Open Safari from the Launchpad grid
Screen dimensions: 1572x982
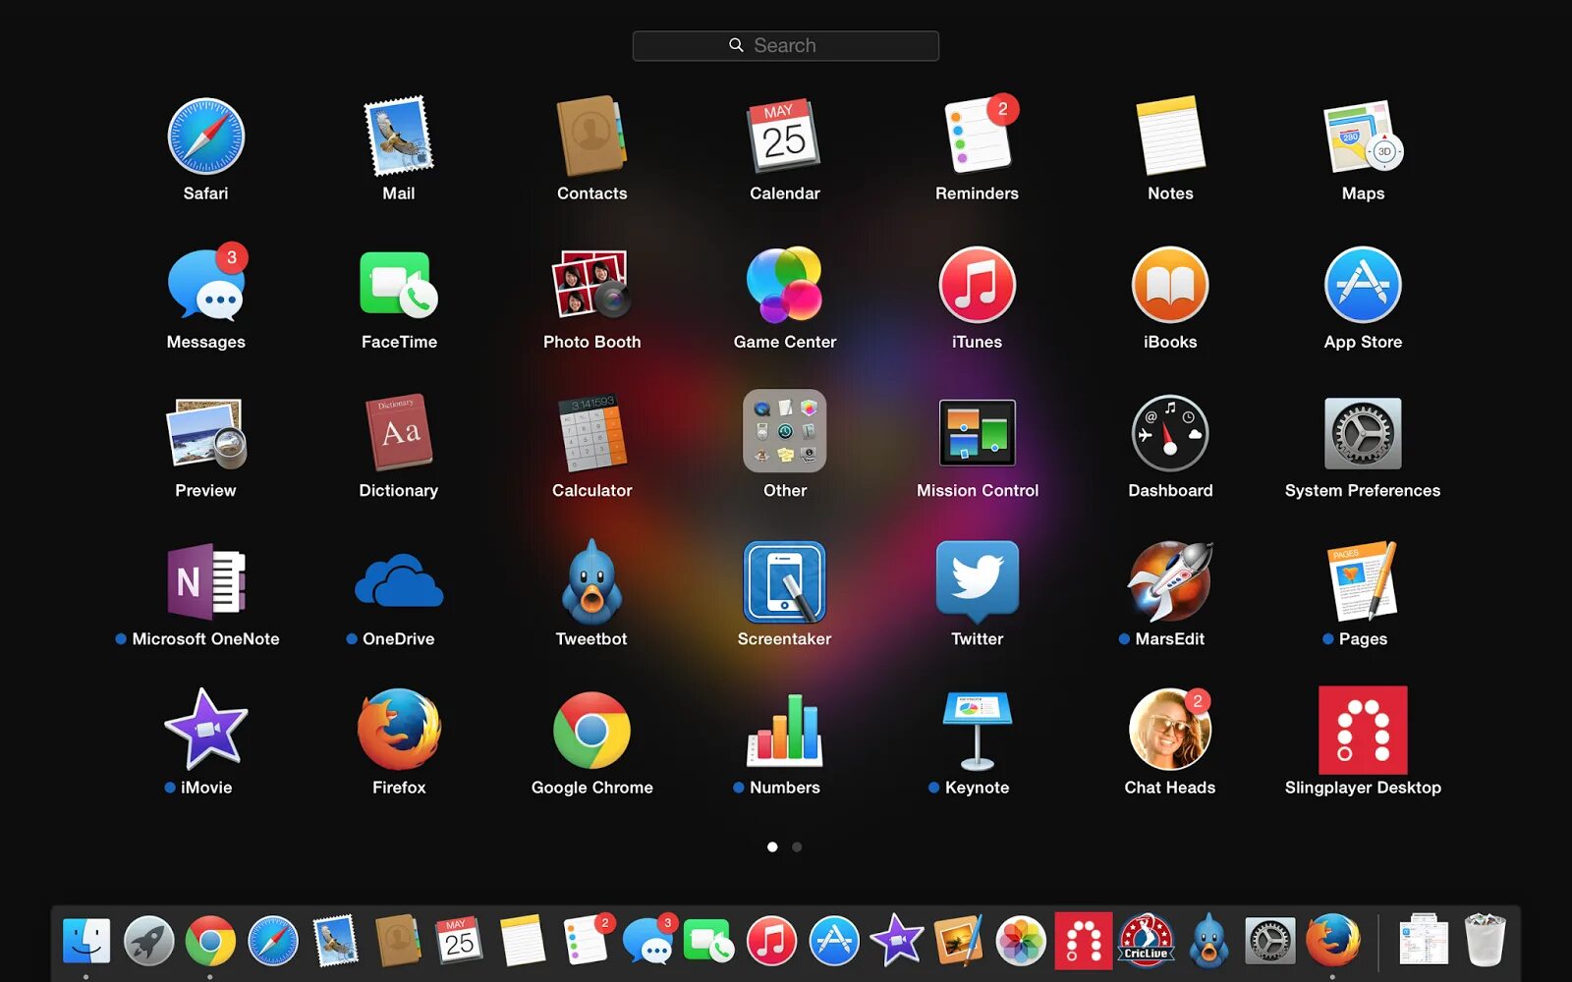click(205, 136)
